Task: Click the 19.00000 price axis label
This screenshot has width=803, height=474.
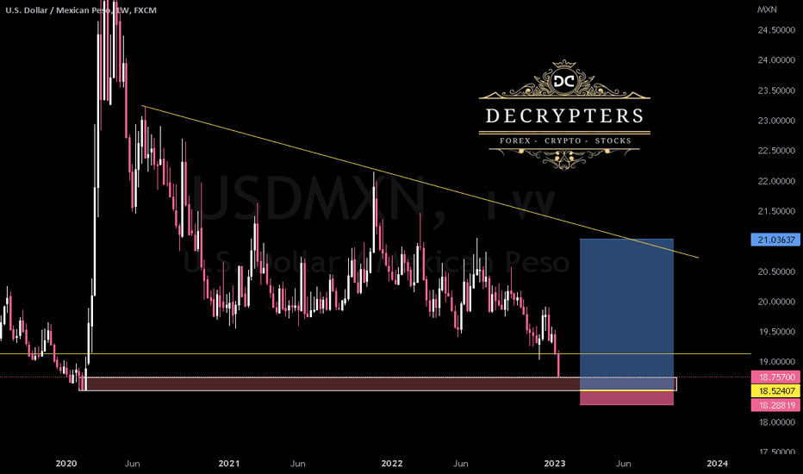Action: 776,362
